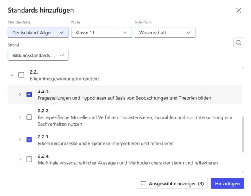
Task: Click the blue Hinzufügen button
Action: coord(227,183)
